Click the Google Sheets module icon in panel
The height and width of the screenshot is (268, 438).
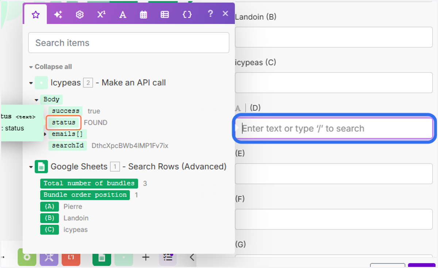click(41, 167)
